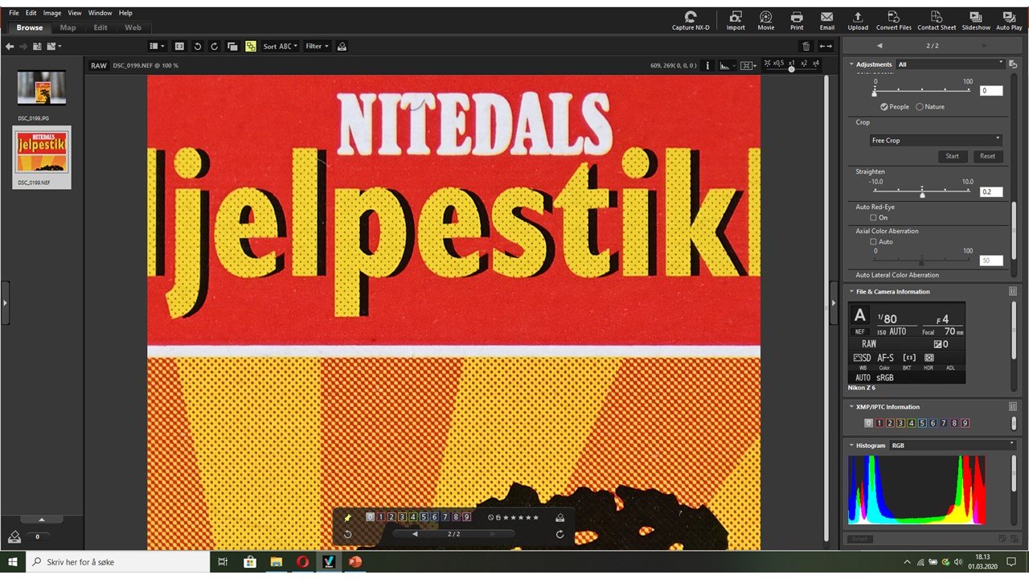1029x579 pixels.
Task: Expand the Sort ABC dropdown
Action: [x=280, y=47]
